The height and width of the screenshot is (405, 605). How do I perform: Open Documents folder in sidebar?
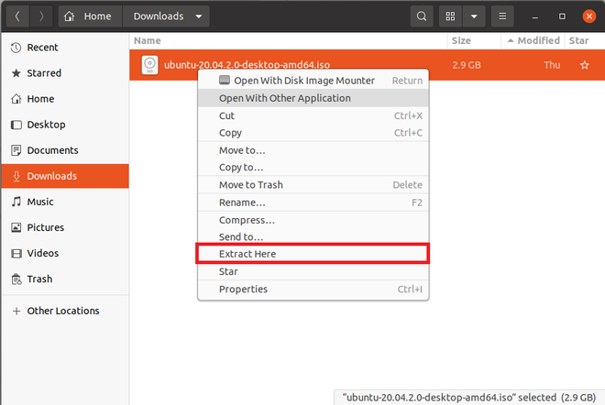click(65, 150)
